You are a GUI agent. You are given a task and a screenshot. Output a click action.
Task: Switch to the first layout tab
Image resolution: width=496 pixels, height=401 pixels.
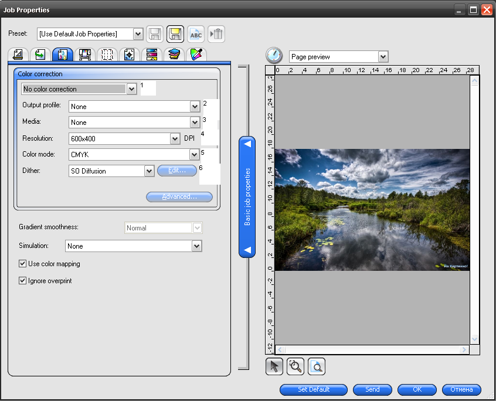click(x=18, y=55)
